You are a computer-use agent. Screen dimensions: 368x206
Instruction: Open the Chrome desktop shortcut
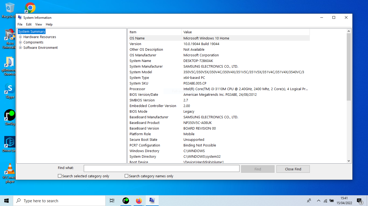click(x=30, y=8)
